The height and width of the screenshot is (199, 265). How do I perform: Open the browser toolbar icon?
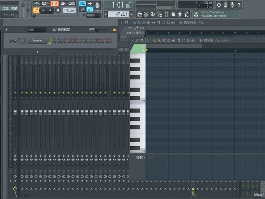coord(160,14)
